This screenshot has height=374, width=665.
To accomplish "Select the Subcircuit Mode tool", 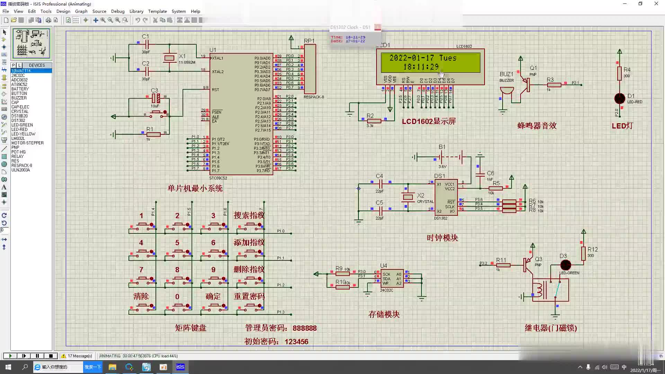I will point(4,78).
